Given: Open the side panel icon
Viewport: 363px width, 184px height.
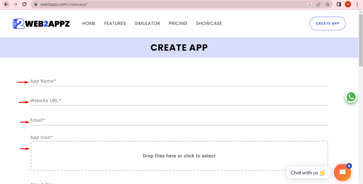Looking at the screenshot, I should tap(338, 4).
